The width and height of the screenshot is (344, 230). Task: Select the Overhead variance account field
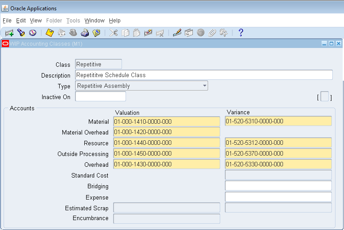(279, 164)
